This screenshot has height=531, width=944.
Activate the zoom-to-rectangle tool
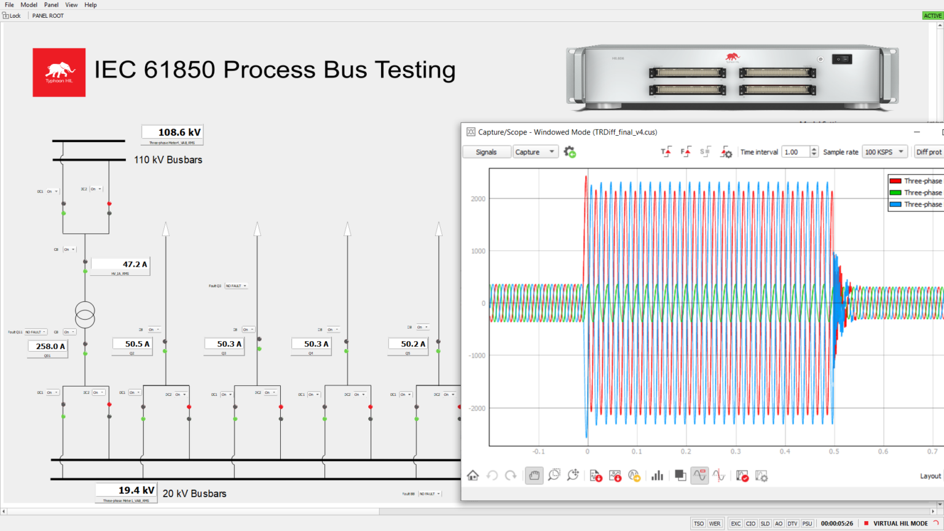554,475
